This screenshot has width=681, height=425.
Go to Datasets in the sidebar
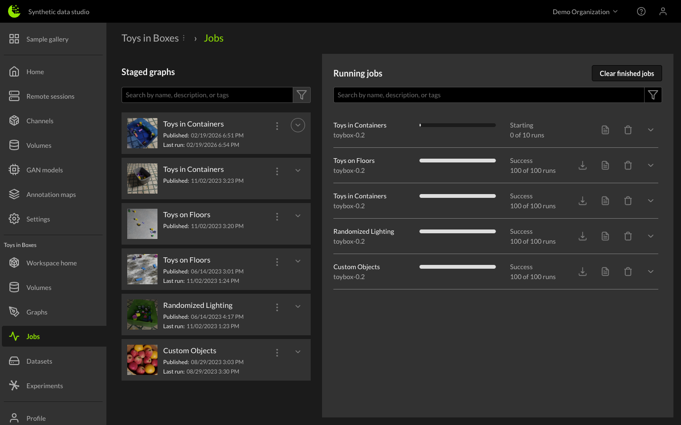point(39,361)
